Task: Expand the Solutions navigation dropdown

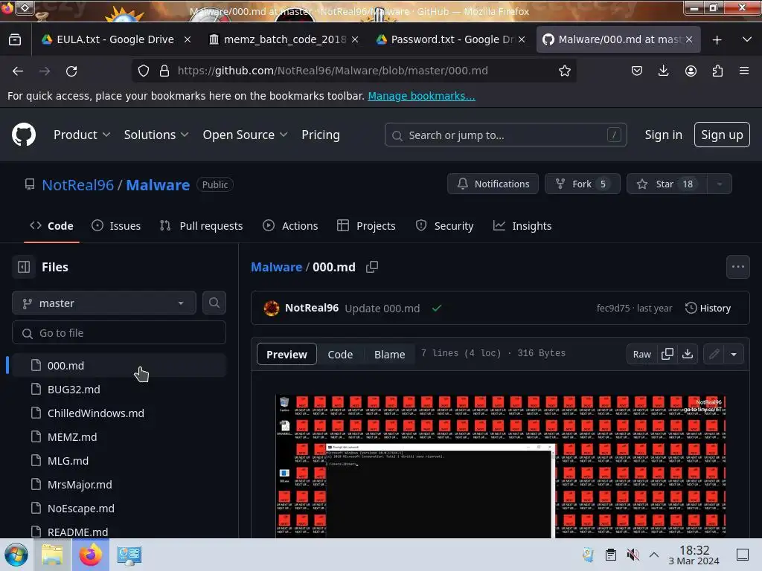Action: point(156,135)
